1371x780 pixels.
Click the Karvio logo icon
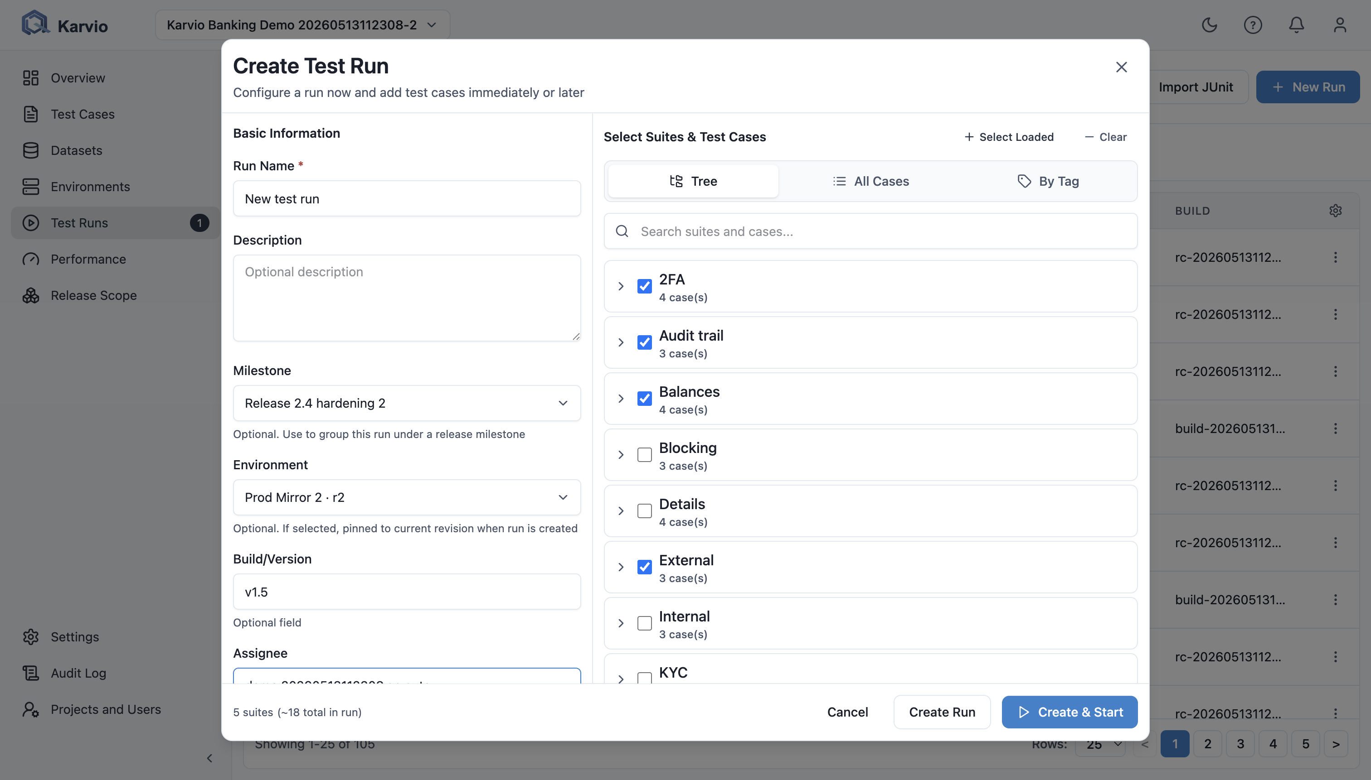[x=35, y=24]
